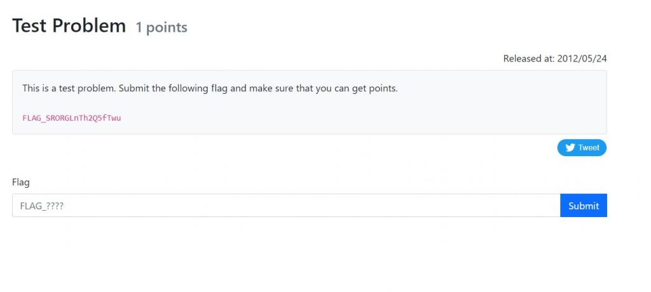Image resolution: width=651 pixels, height=292 pixels.
Task: Click the word 'Test' in the title
Action: pyautogui.click(x=29, y=26)
